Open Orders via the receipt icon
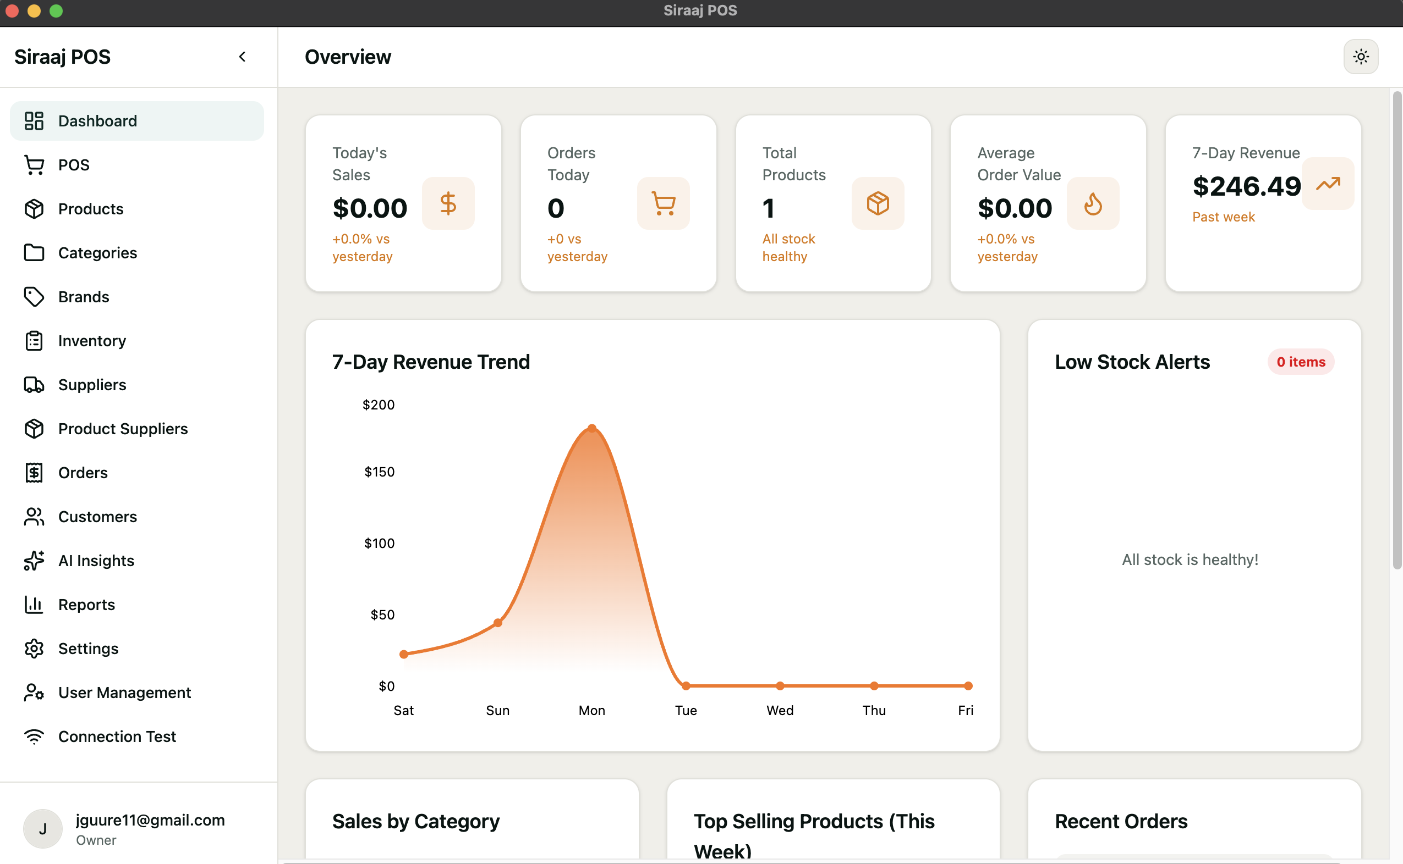Viewport: 1403px width, 864px height. tap(34, 473)
